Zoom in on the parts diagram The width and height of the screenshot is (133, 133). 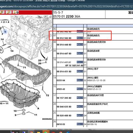(2, 12)
